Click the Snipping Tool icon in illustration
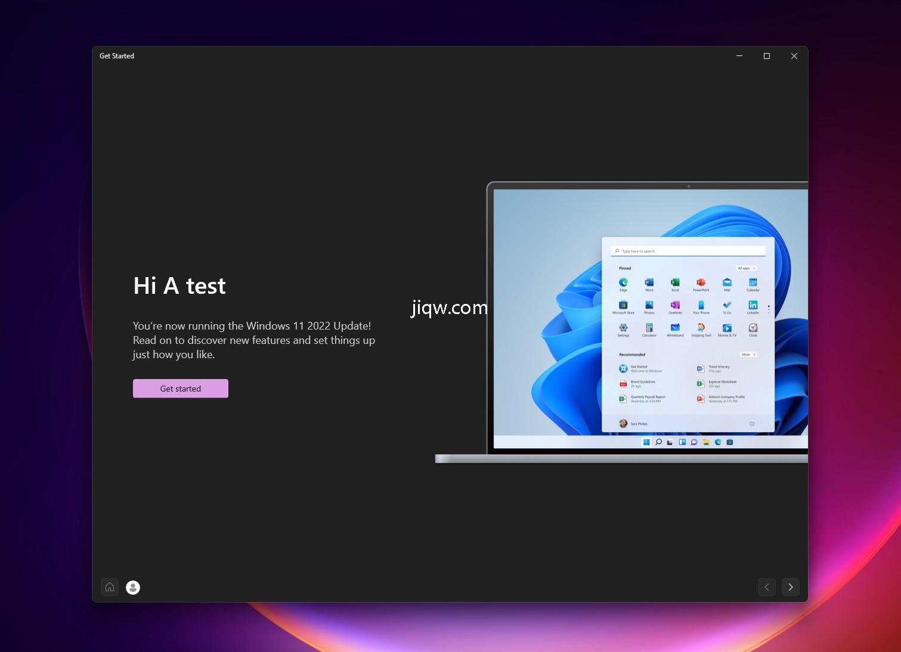901x652 pixels. [x=701, y=328]
